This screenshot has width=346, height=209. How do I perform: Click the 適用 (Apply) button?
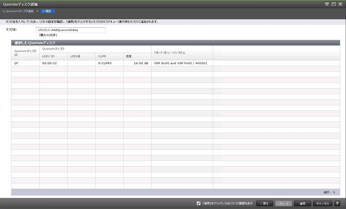[302, 203]
